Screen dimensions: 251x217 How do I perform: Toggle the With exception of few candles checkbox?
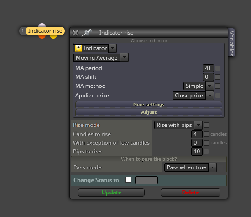(x=206, y=143)
